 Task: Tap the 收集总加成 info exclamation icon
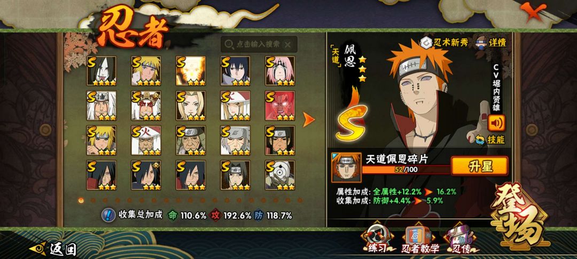tap(108, 215)
